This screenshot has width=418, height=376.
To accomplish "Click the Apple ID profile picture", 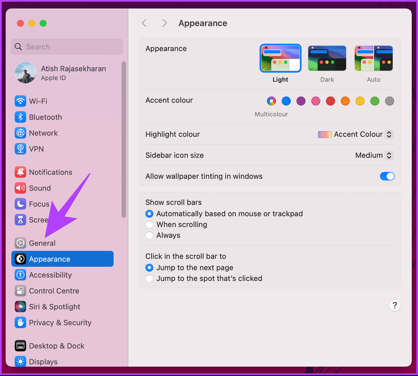I will [26, 73].
